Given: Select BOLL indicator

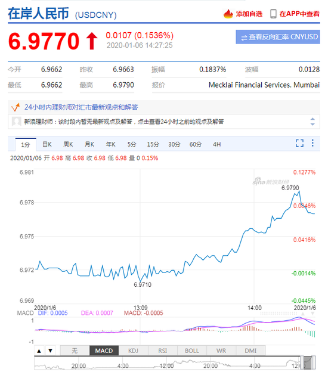Looking at the screenshot, I should pyautogui.click(x=192, y=351).
